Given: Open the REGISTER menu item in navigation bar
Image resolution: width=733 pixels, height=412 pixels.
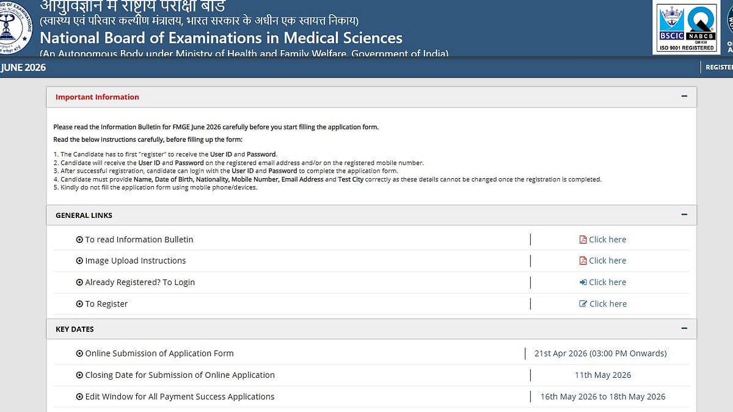Looking at the screenshot, I should pos(719,67).
